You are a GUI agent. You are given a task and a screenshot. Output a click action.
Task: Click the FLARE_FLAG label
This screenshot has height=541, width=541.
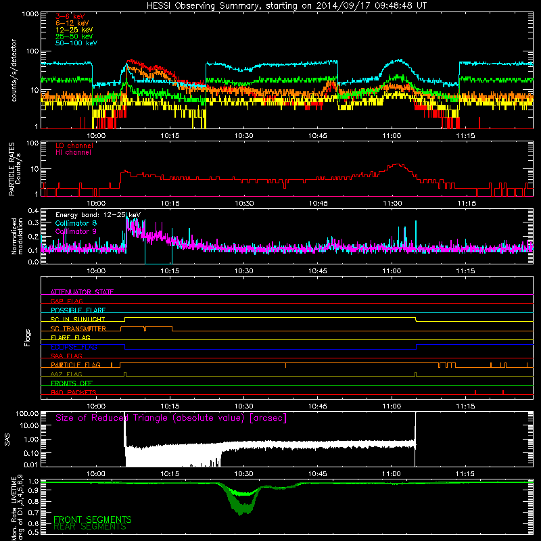(x=70, y=337)
